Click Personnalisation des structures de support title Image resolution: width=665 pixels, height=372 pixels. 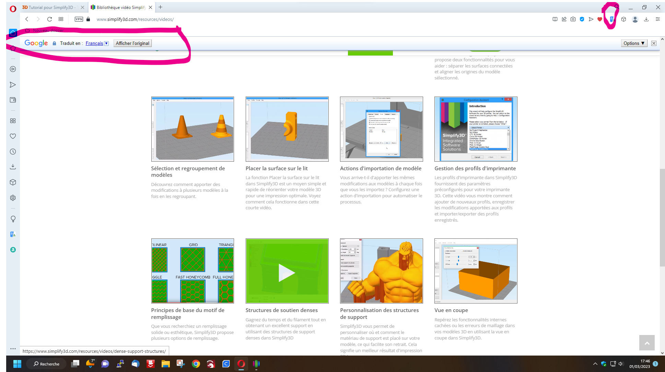379,313
